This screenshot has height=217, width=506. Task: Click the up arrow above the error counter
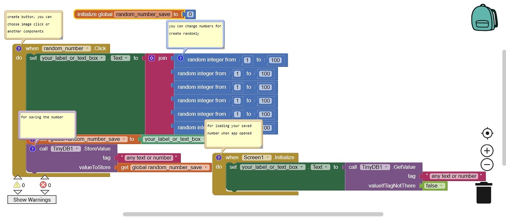45,177
